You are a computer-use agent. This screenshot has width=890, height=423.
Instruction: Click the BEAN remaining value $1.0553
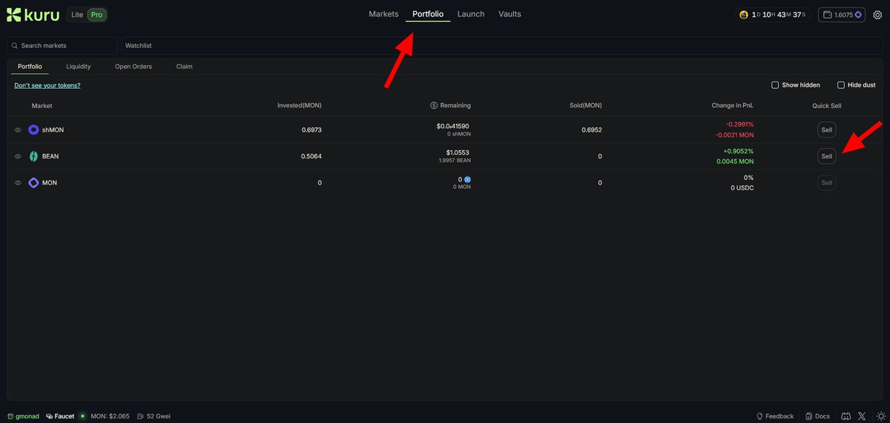pos(458,153)
